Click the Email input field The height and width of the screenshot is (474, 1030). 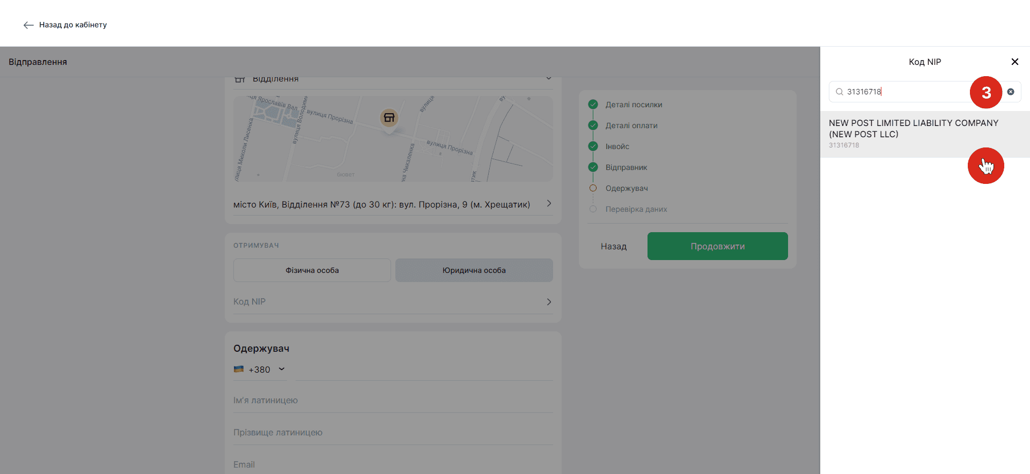point(393,464)
